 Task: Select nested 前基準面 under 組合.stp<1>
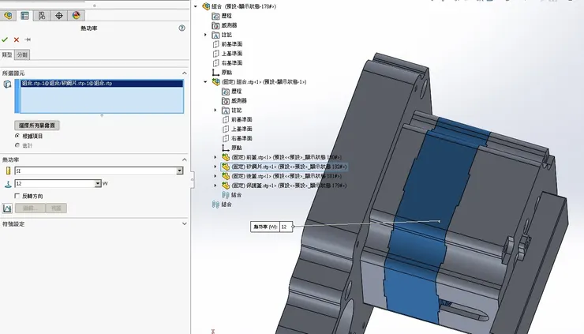(x=238, y=120)
